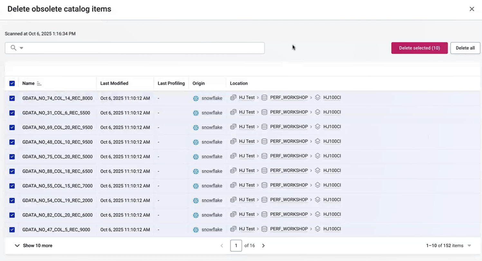The image size is (482, 261).
Task: Click the search magnifier icon
Action: point(14,48)
